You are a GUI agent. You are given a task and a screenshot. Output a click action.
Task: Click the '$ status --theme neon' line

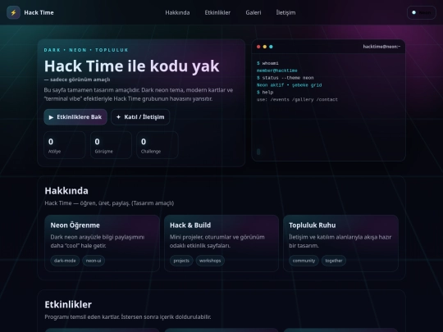pos(285,78)
